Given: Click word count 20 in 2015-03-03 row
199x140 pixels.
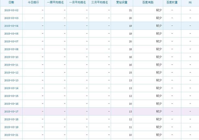Looking at the screenshot, I should 130,18.
